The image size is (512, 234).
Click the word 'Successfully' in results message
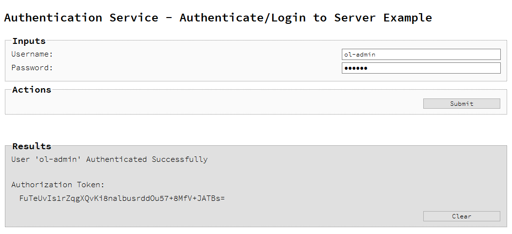(x=179, y=159)
